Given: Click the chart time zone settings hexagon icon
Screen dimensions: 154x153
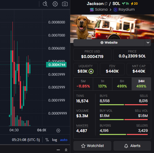Looking at the screenshot, I should click(x=58, y=131).
